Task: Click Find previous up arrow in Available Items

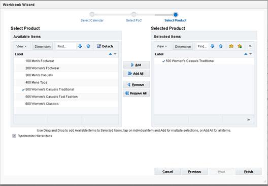Action: (x=88, y=46)
